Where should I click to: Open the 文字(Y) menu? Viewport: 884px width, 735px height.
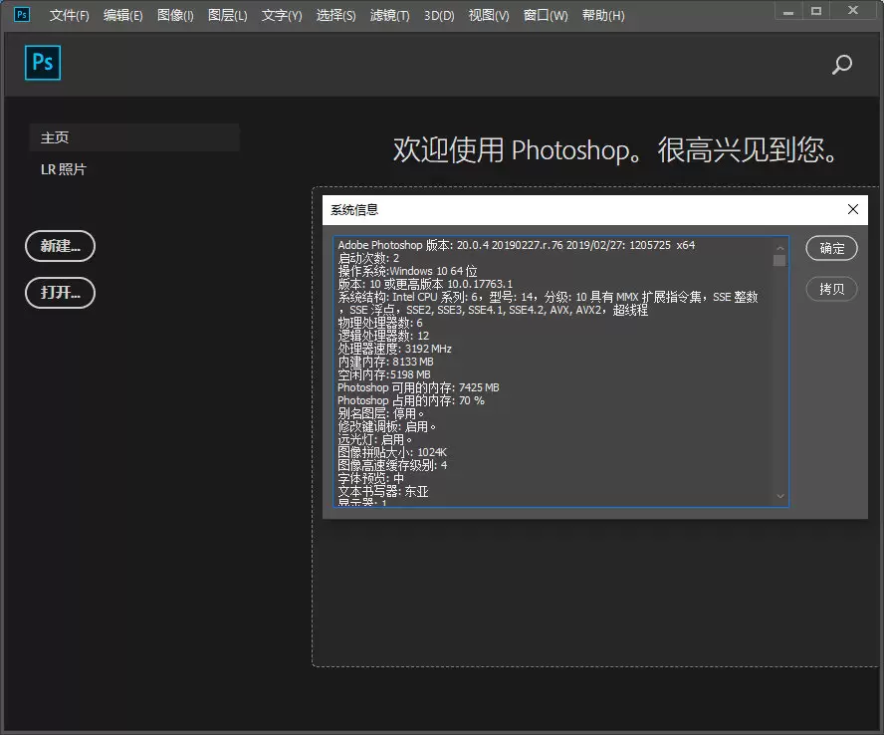point(282,15)
